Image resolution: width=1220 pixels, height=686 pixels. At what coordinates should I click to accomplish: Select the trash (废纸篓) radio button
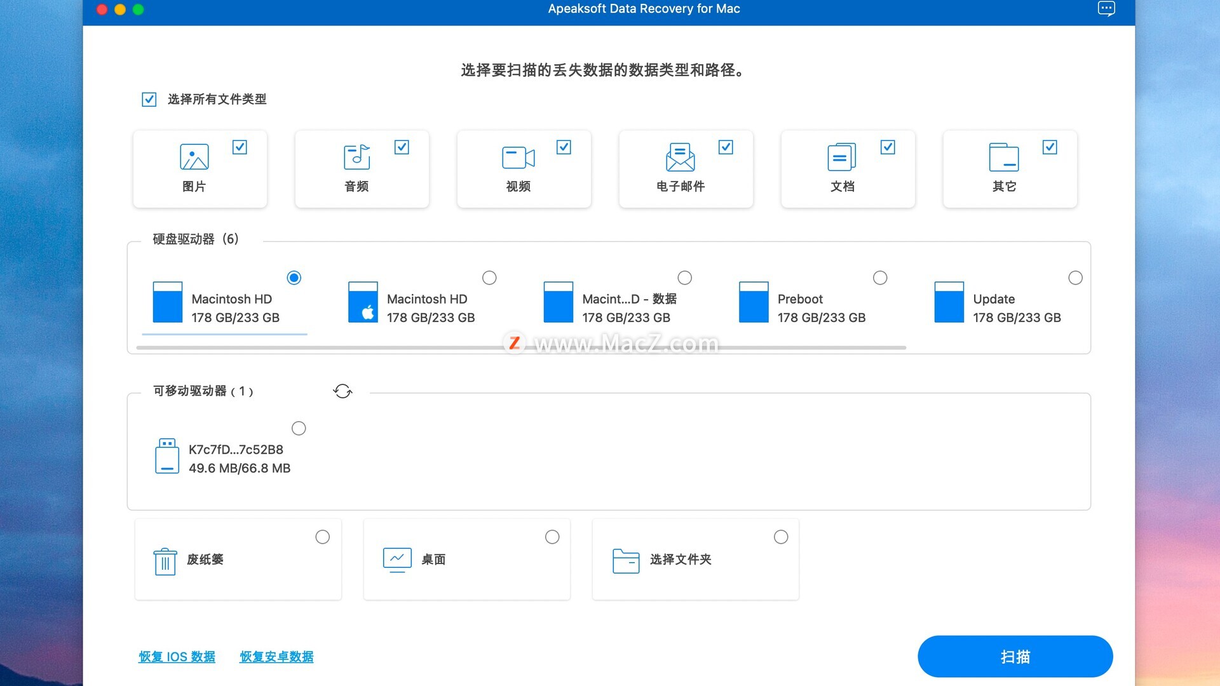[323, 537]
